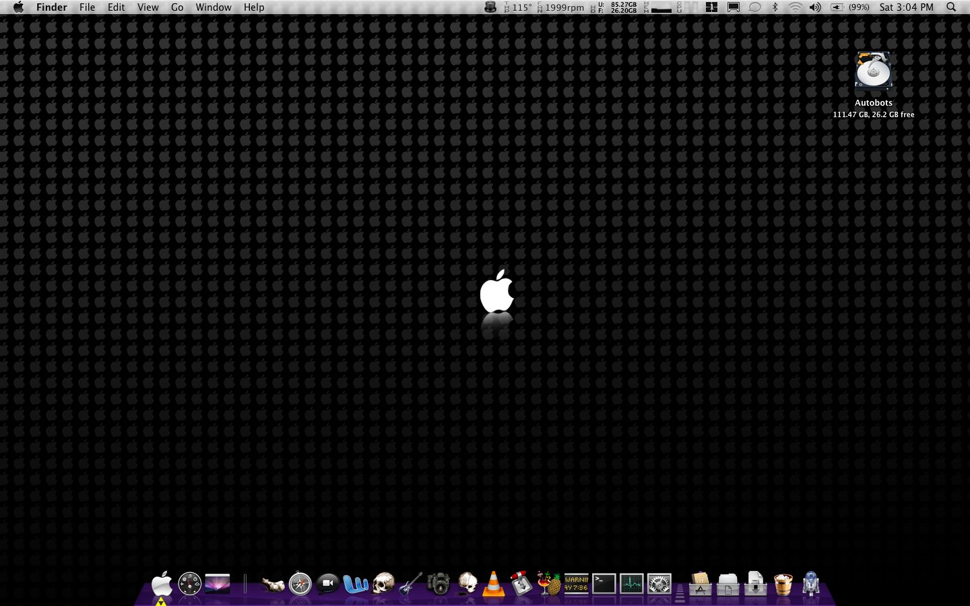Click the MEM memory usage meter
This screenshot has width=970, height=606.
[657, 7]
